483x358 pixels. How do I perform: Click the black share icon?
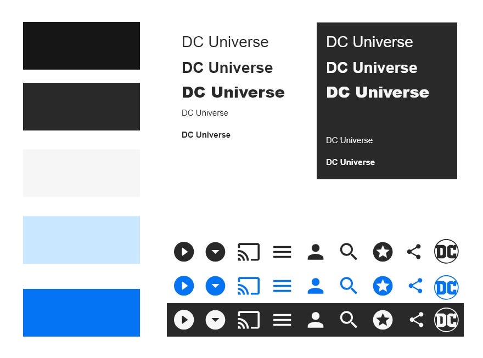(414, 252)
